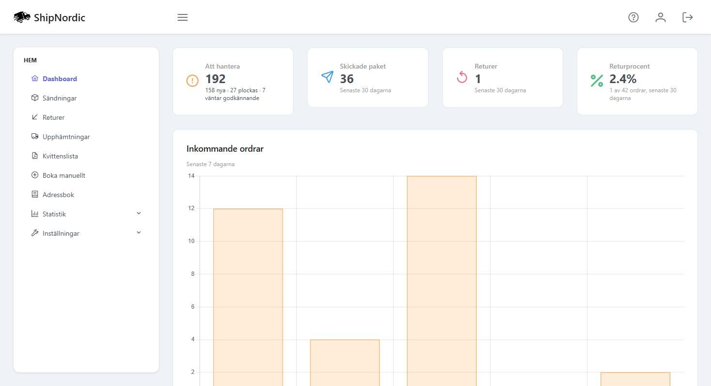The image size is (711, 386).
Task: Click the Upphämtningar truck icon
Action: pos(34,136)
